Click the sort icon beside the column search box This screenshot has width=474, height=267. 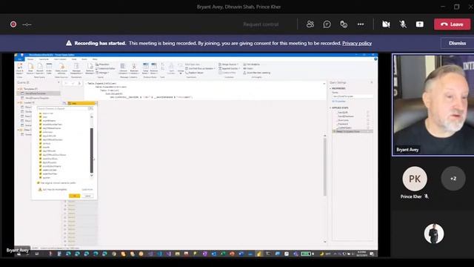pos(91,108)
